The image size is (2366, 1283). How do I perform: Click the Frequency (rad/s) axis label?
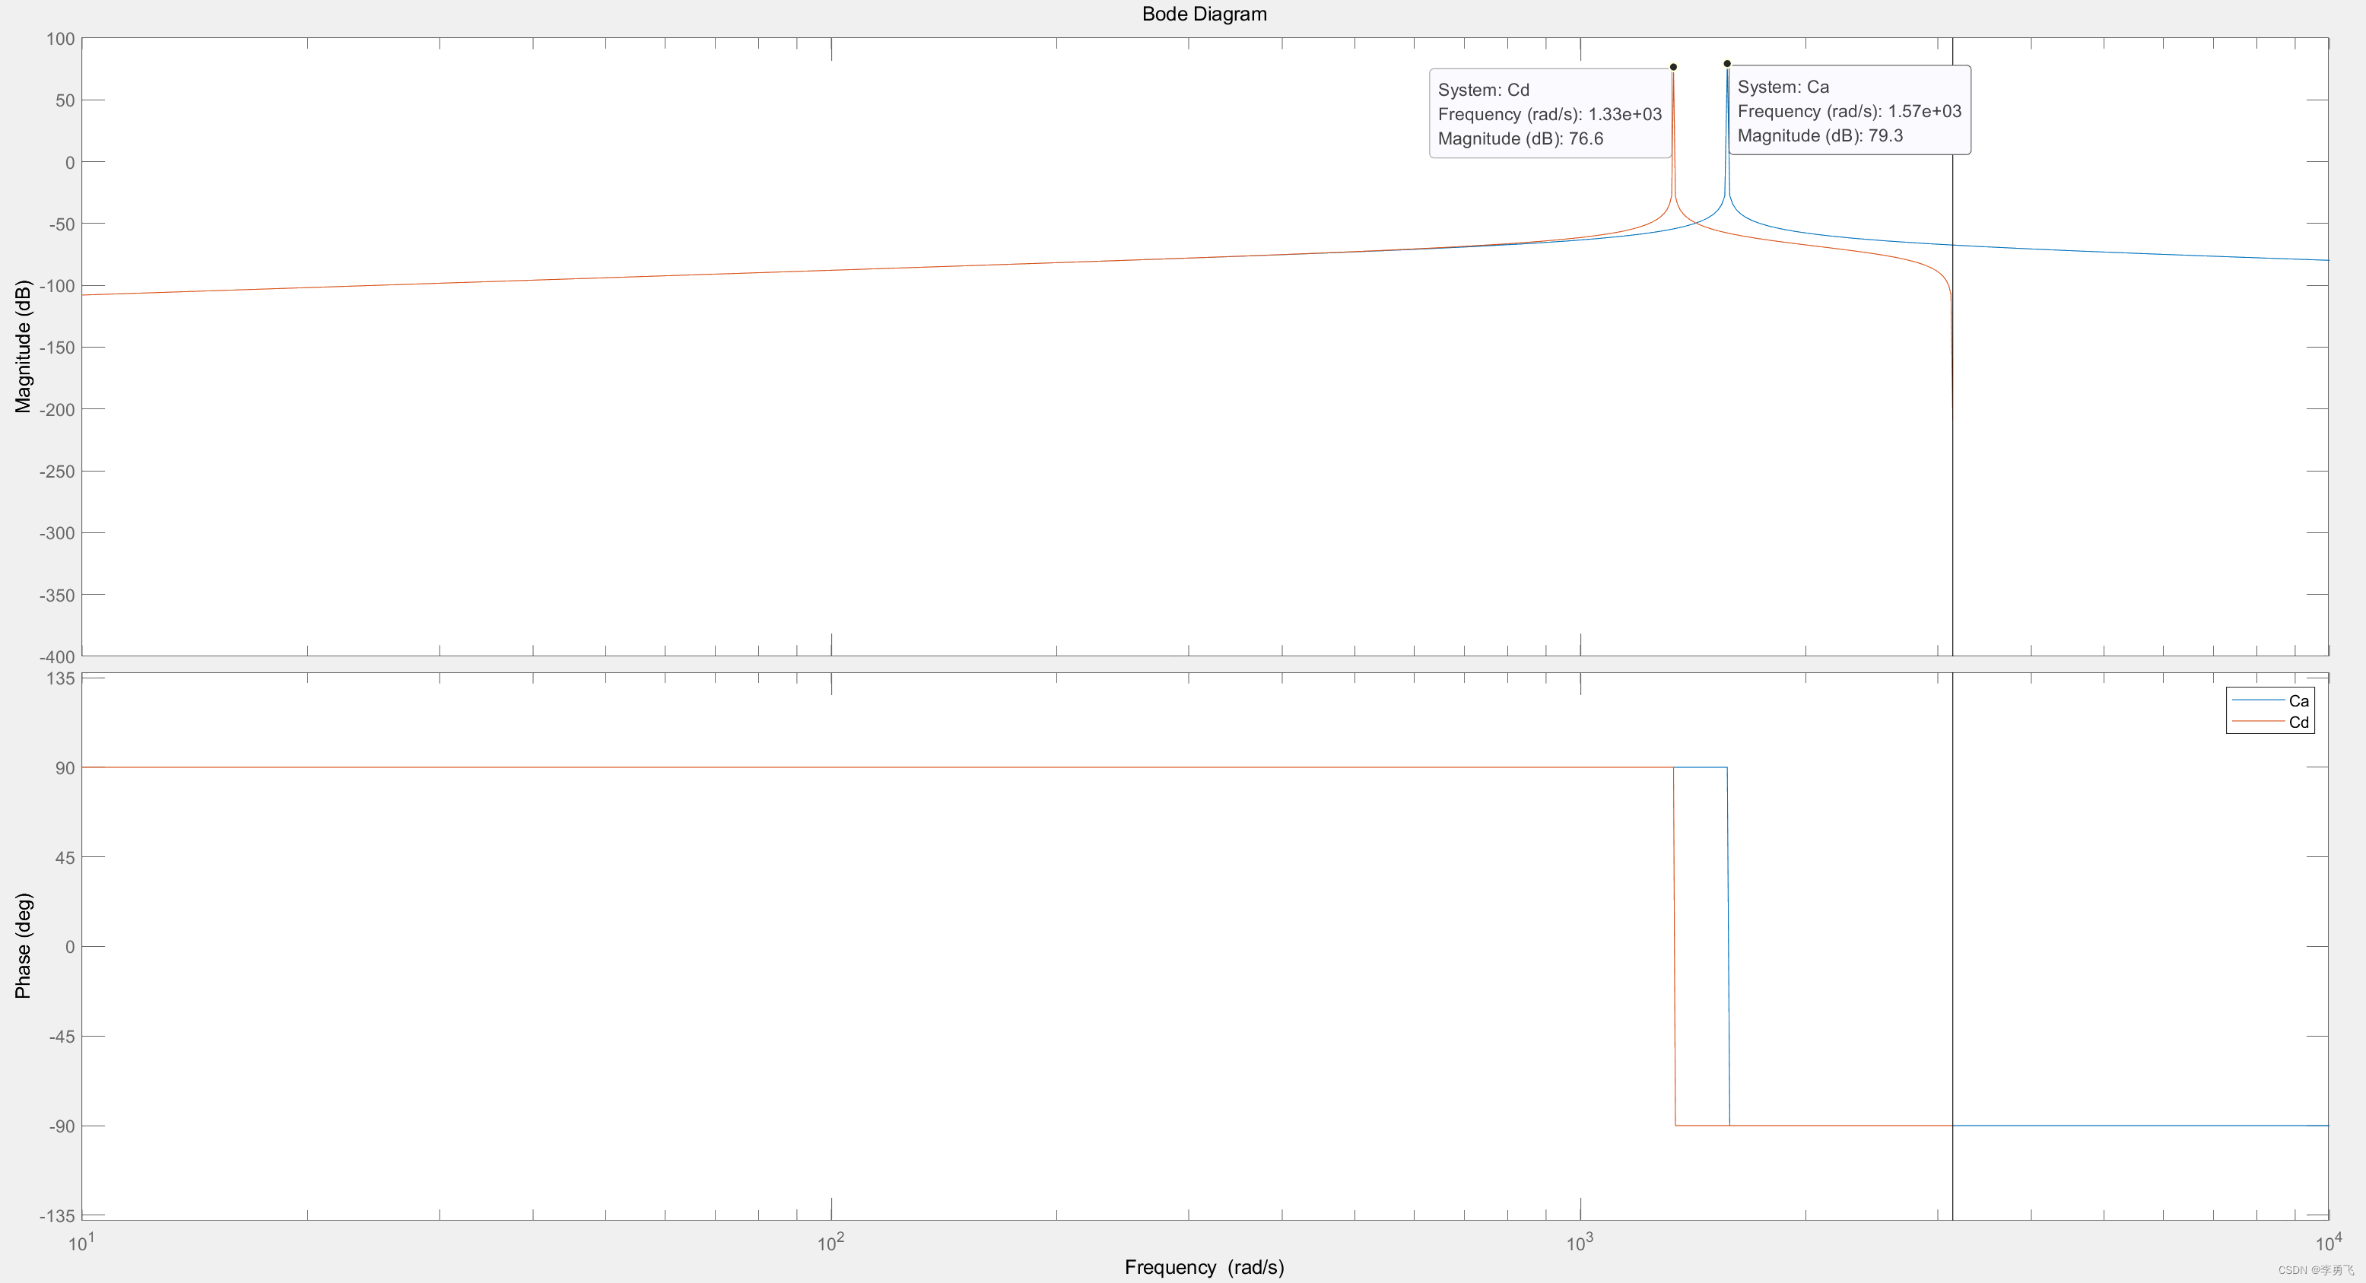pos(1204,1266)
